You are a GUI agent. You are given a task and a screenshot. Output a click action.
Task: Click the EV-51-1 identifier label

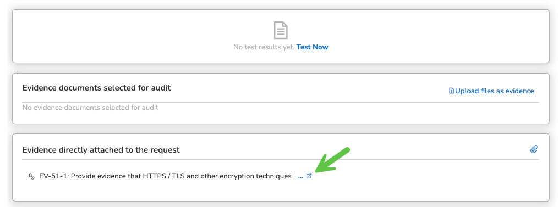[x=54, y=176]
